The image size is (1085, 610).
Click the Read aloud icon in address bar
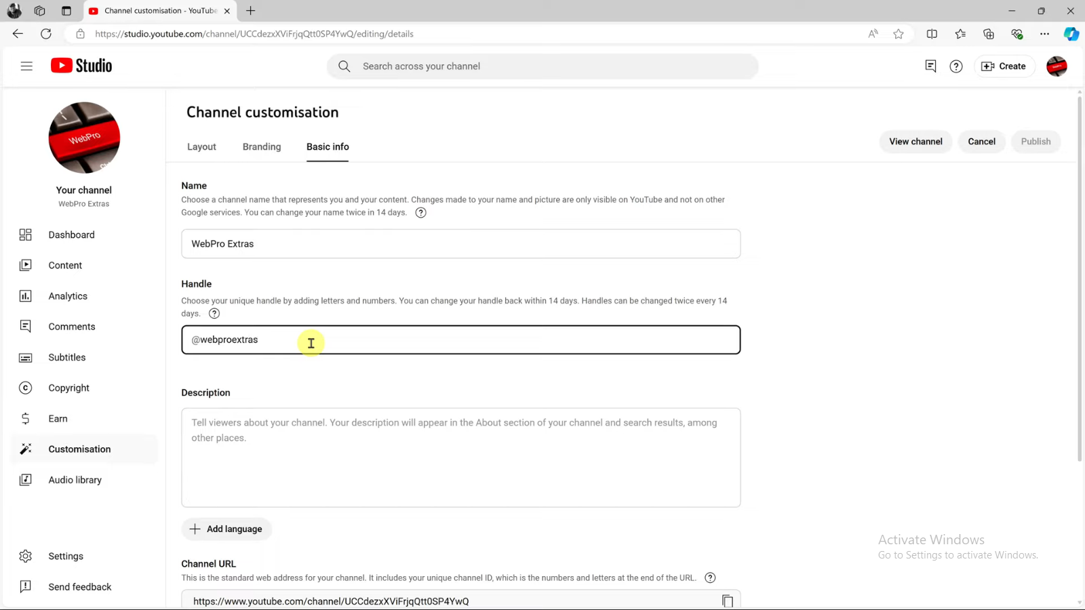[x=873, y=34]
